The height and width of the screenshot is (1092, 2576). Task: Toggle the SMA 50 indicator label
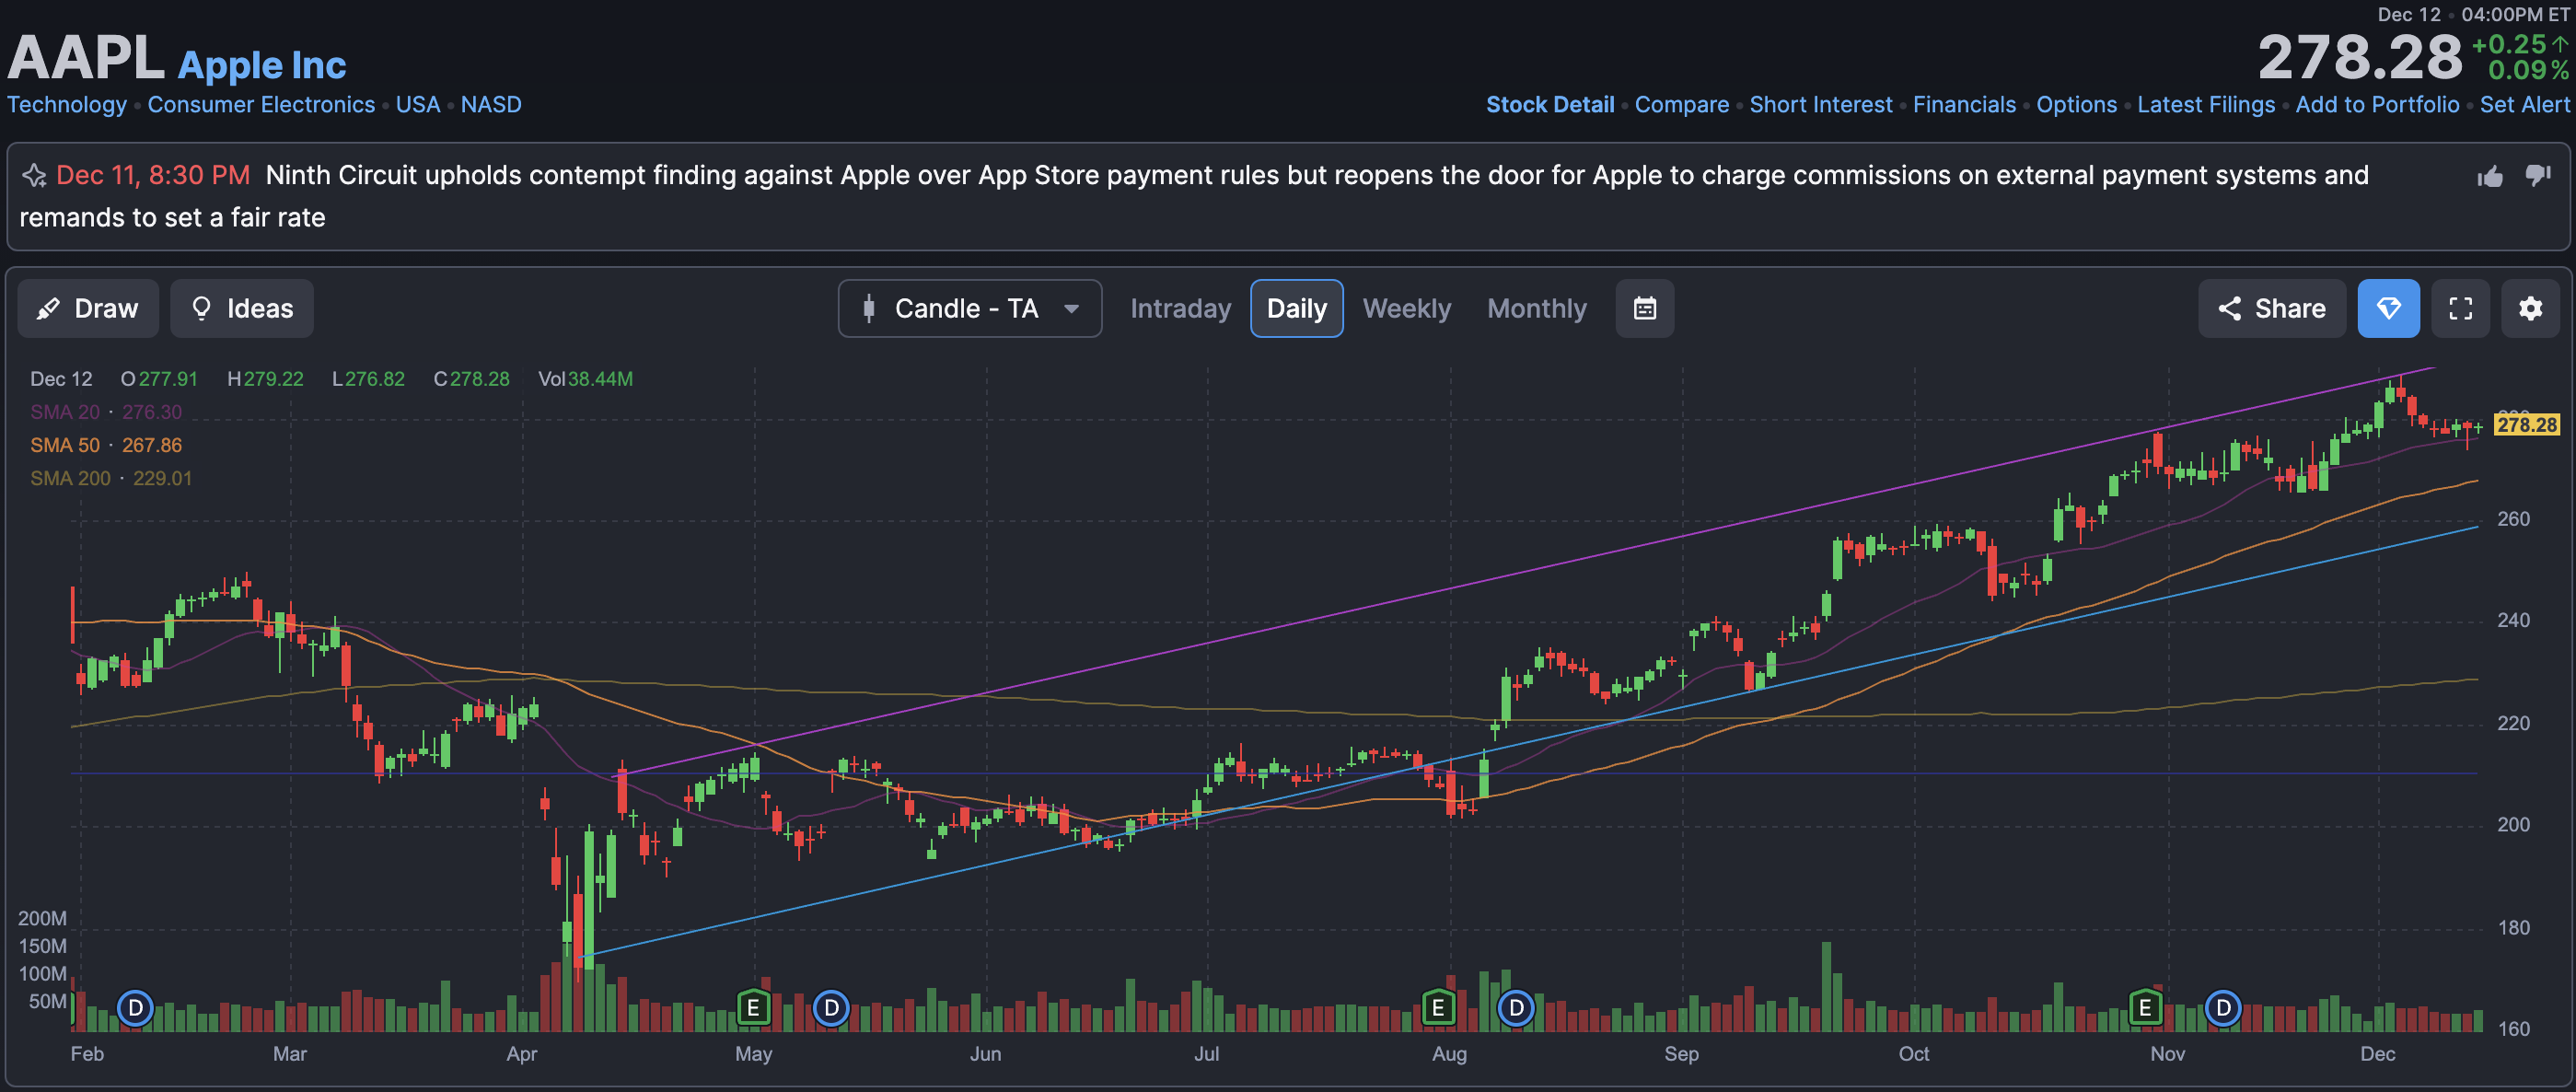(65, 445)
